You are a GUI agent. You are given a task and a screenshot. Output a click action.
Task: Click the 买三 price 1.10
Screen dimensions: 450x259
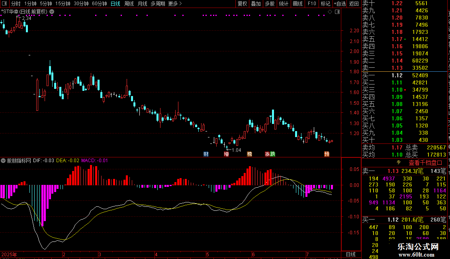(x=397, y=90)
